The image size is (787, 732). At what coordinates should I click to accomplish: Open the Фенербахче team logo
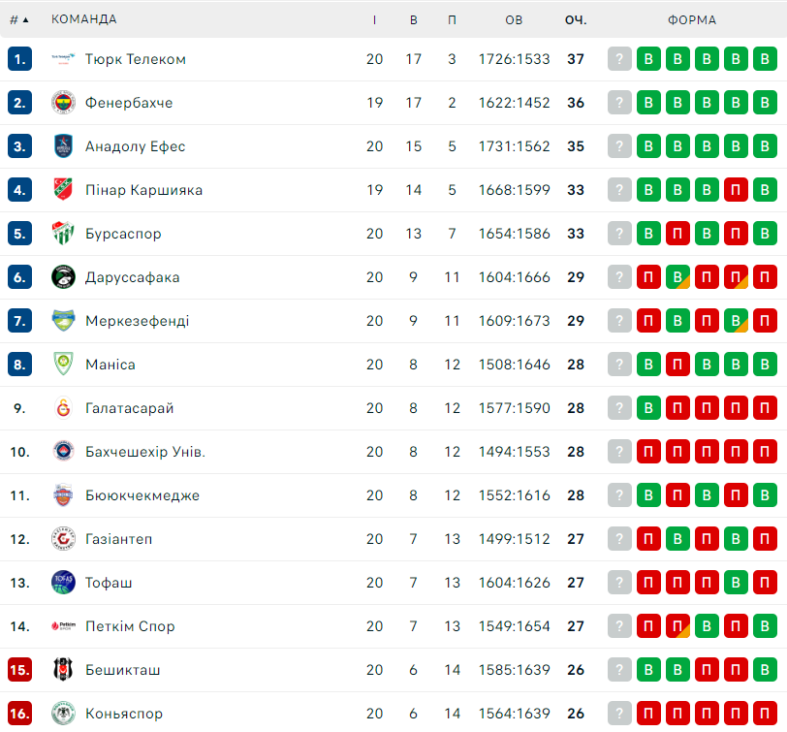[63, 103]
